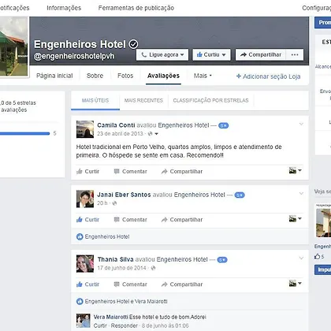This screenshot has width=331, height=331.
Task: Click the 17 de junho de 2014 timestamp
Action: point(121,268)
